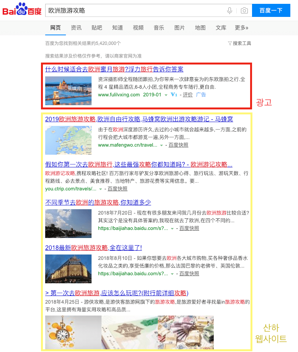Expand dropdown arrow in 2018最新欧洲旅游攻略 result
The width and height of the screenshot is (298, 352).
click(172, 274)
